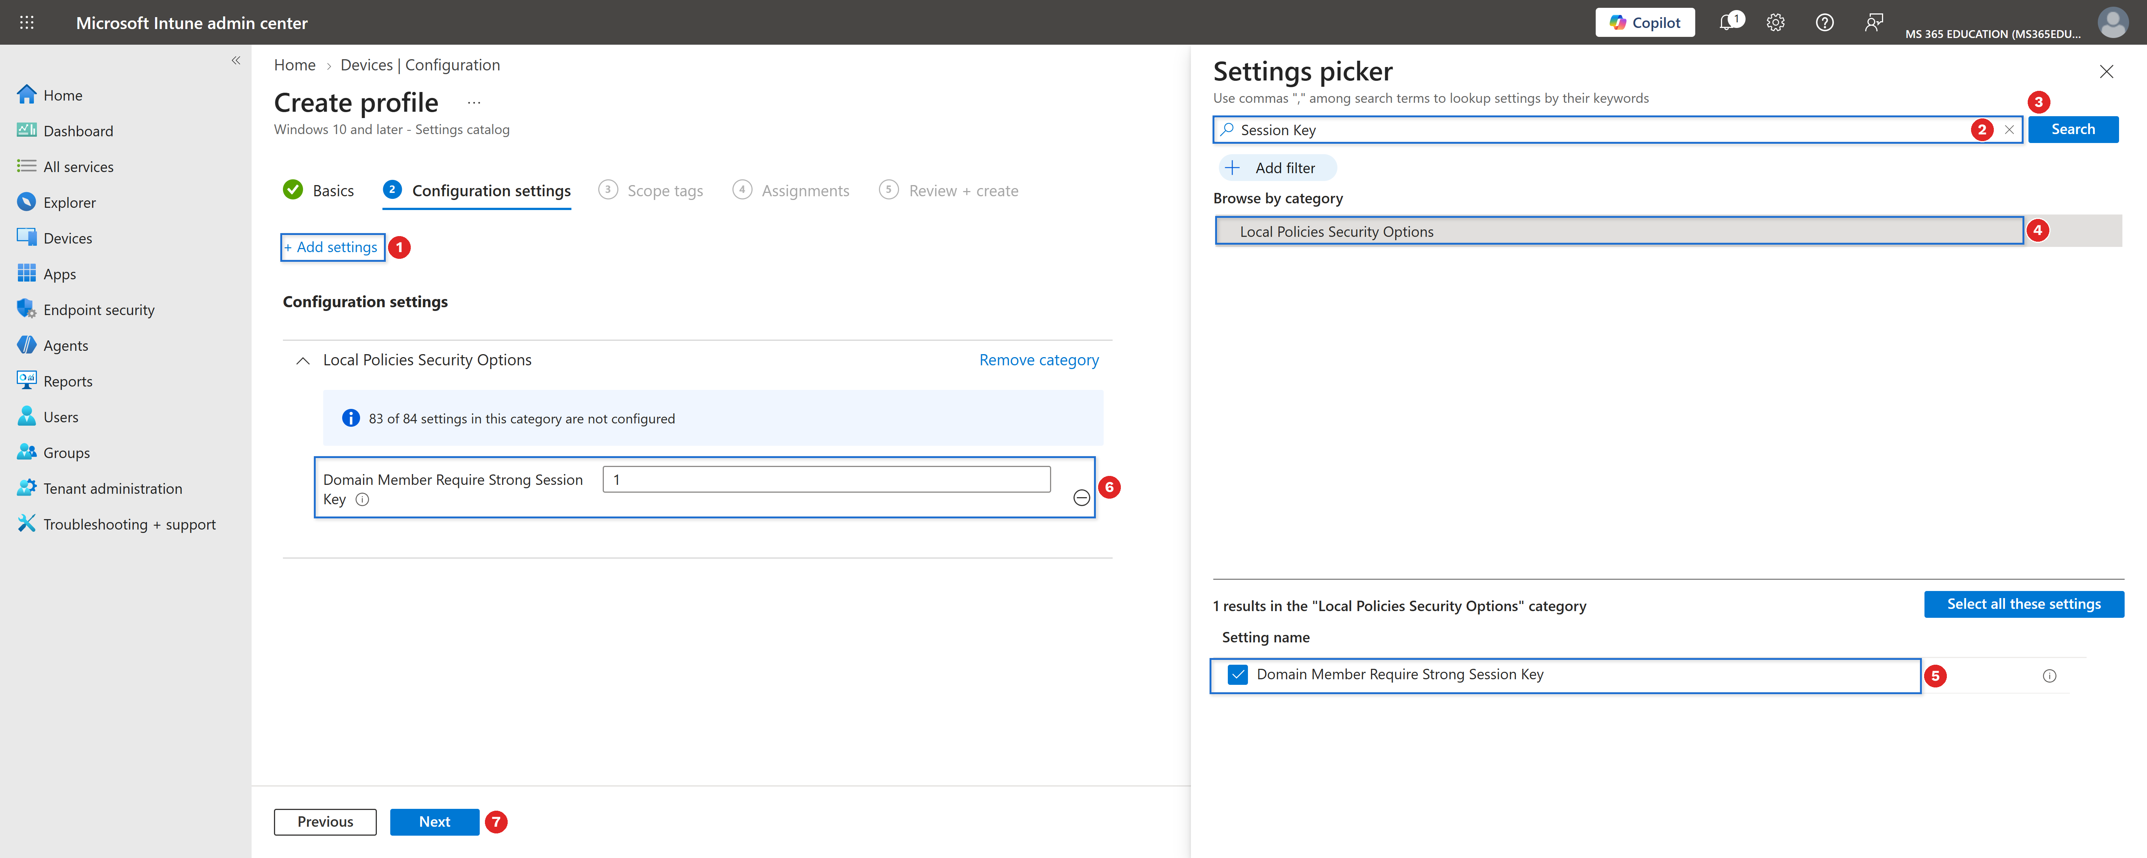Remove the Domain Member Require Strong Session Key setting
The image size is (2147, 858).
point(1082,498)
